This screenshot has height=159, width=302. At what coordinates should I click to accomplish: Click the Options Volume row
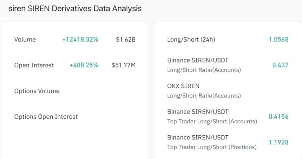coord(37,91)
